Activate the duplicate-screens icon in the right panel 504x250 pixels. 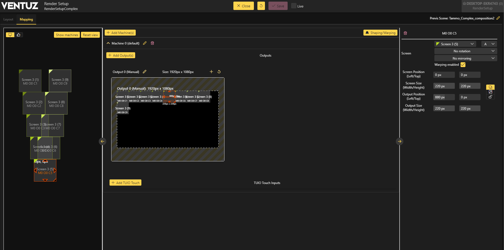click(490, 87)
